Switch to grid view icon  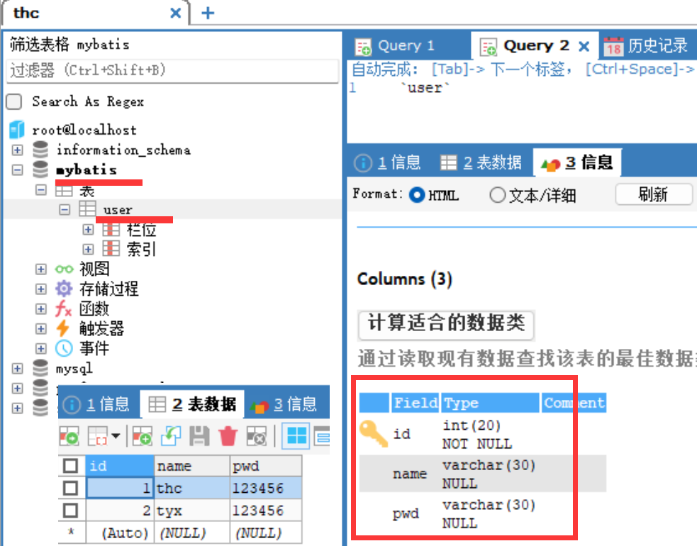[296, 435]
